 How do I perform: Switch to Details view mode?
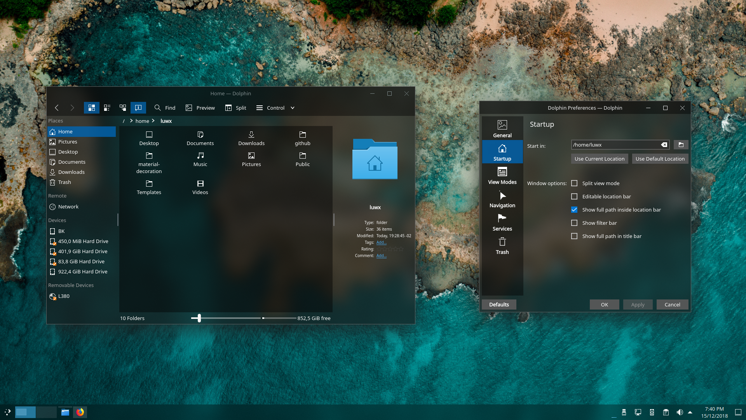click(123, 108)
